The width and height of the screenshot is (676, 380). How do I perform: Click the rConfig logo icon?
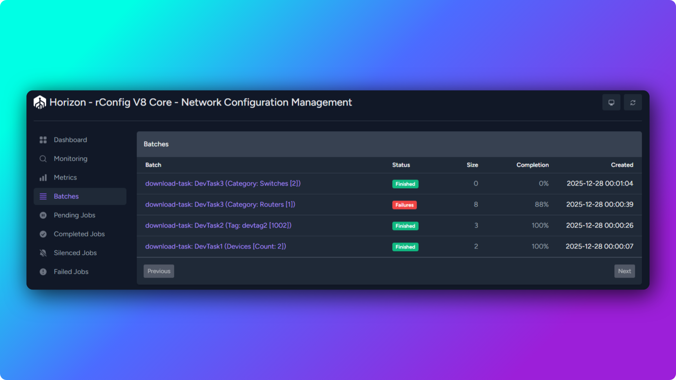[x=40, y=102]
